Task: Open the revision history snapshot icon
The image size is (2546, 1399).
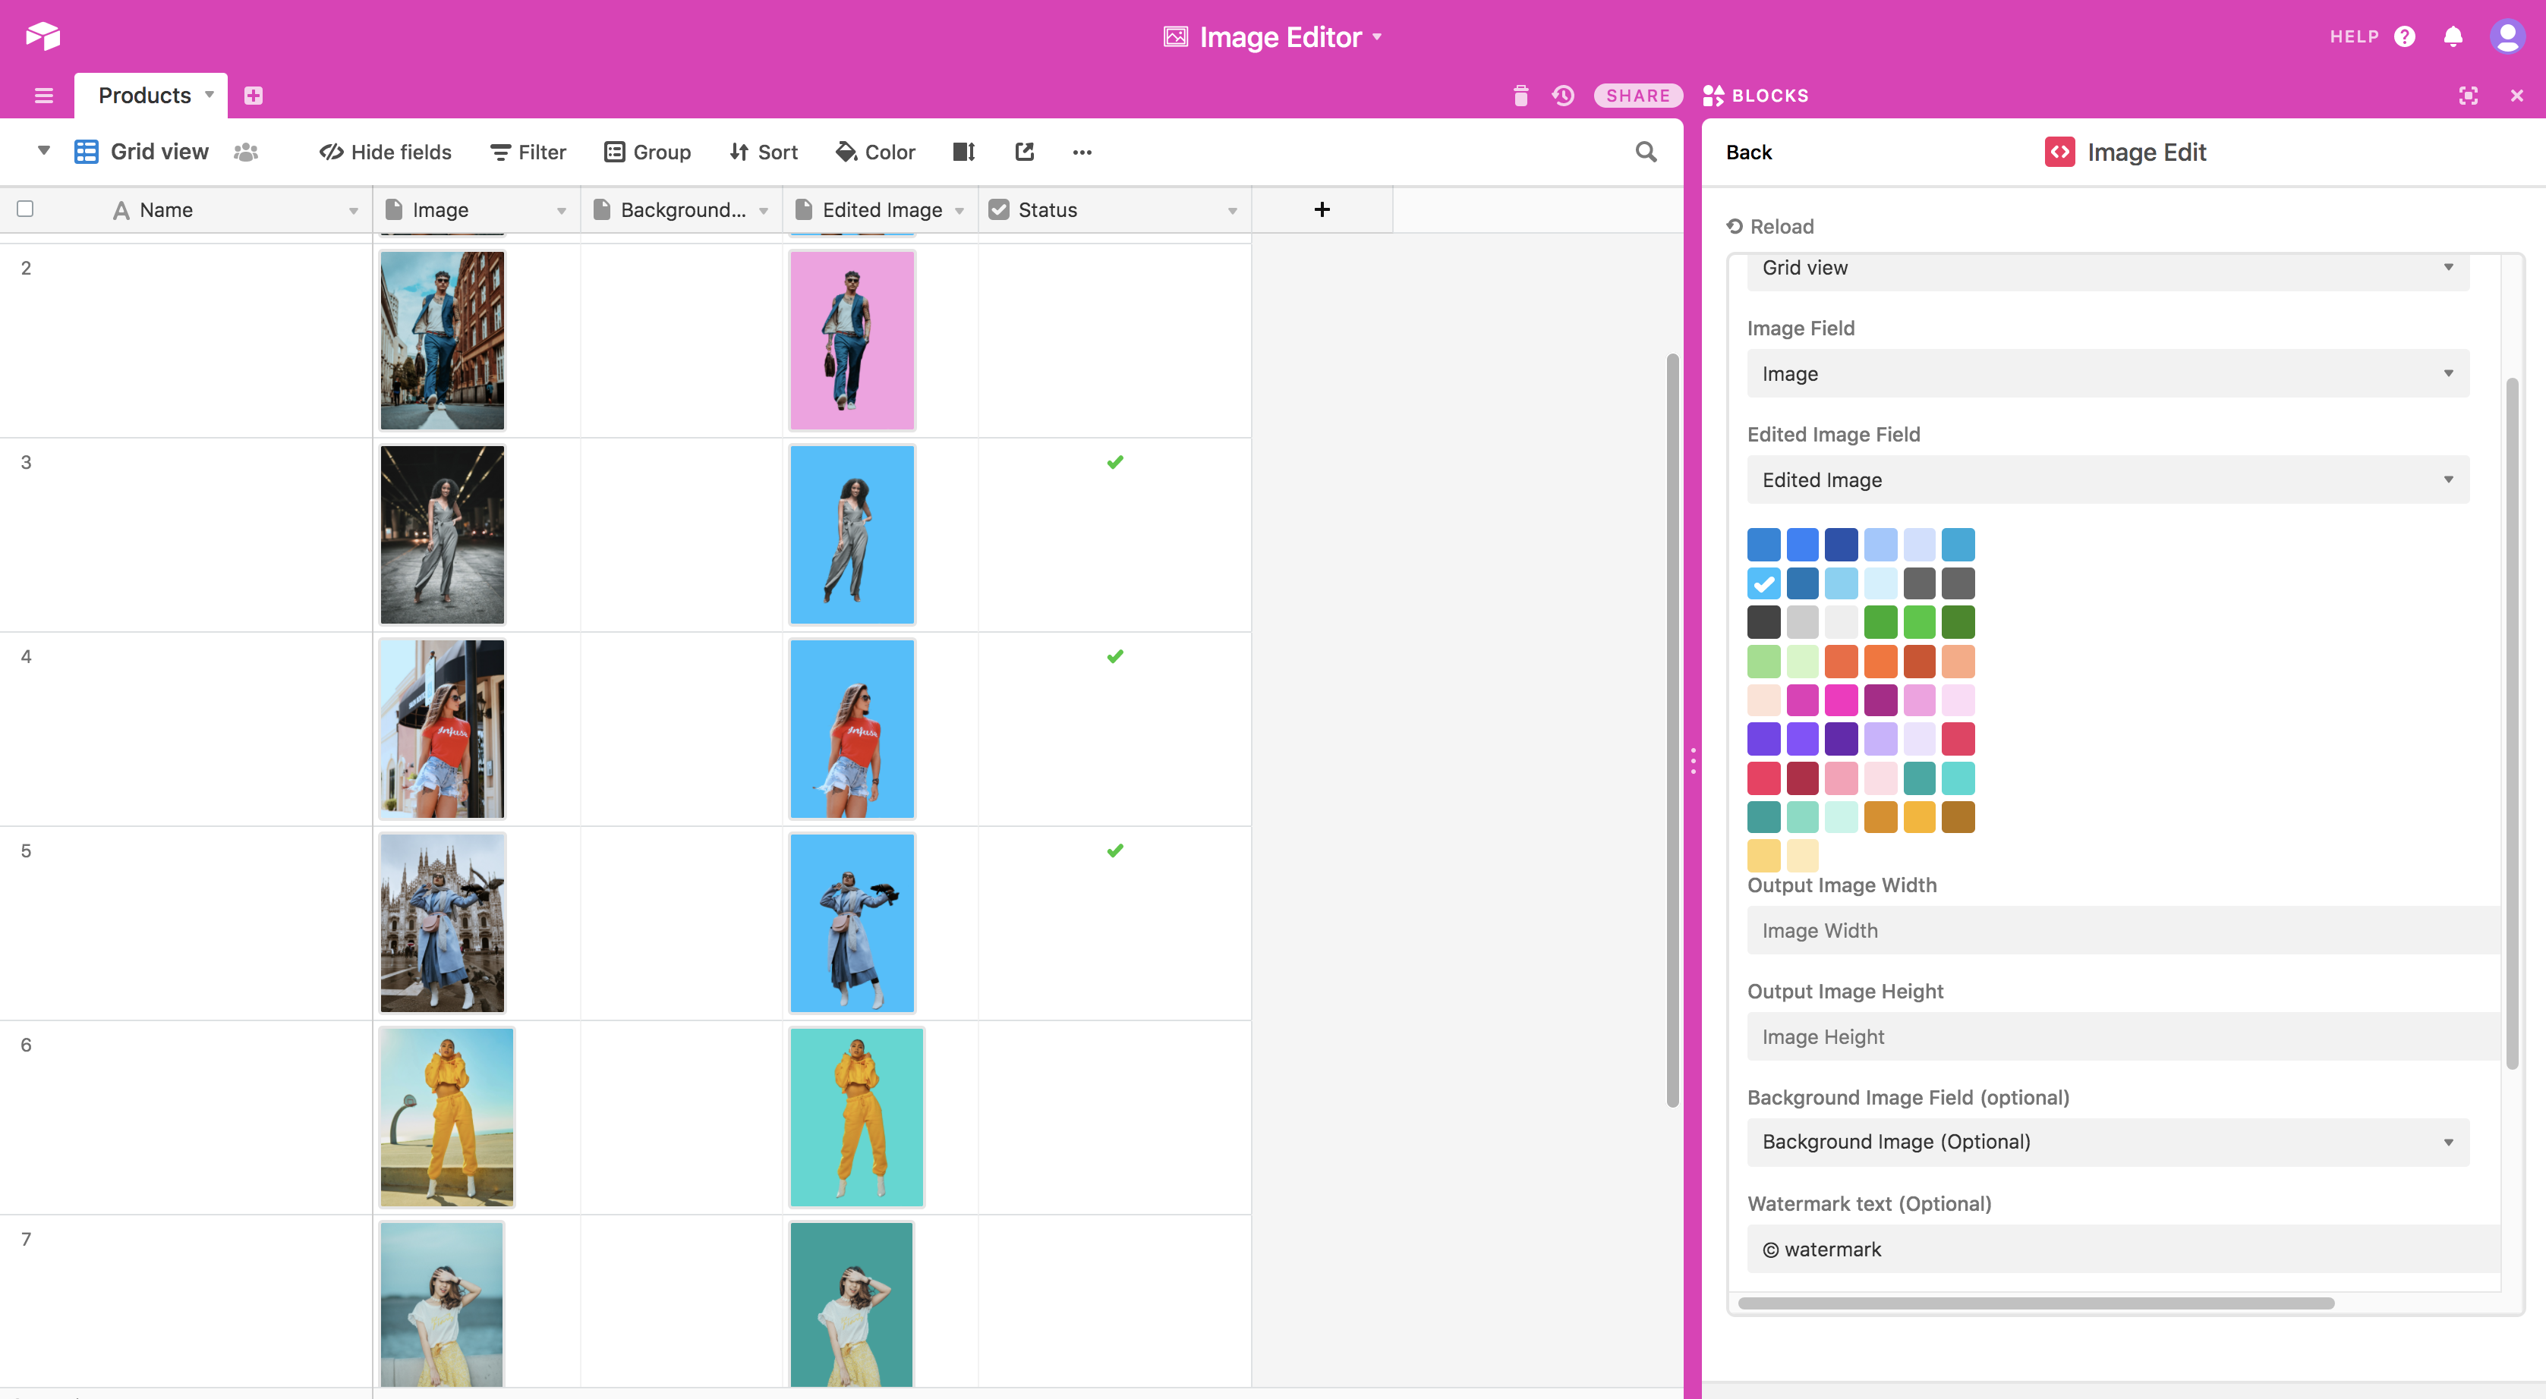Action: (1562, 95)
